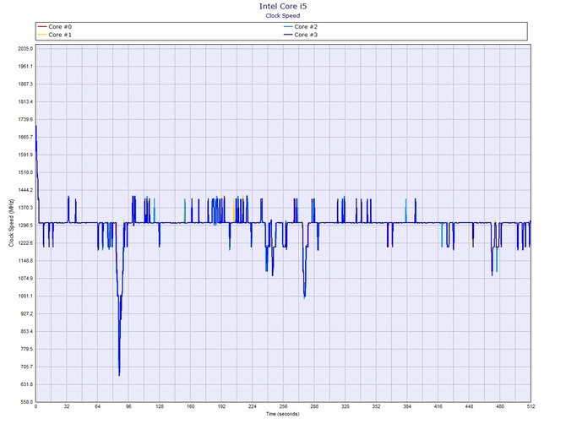
Task: Click the 256 x-axis tick label
Action: click(283, 406)
